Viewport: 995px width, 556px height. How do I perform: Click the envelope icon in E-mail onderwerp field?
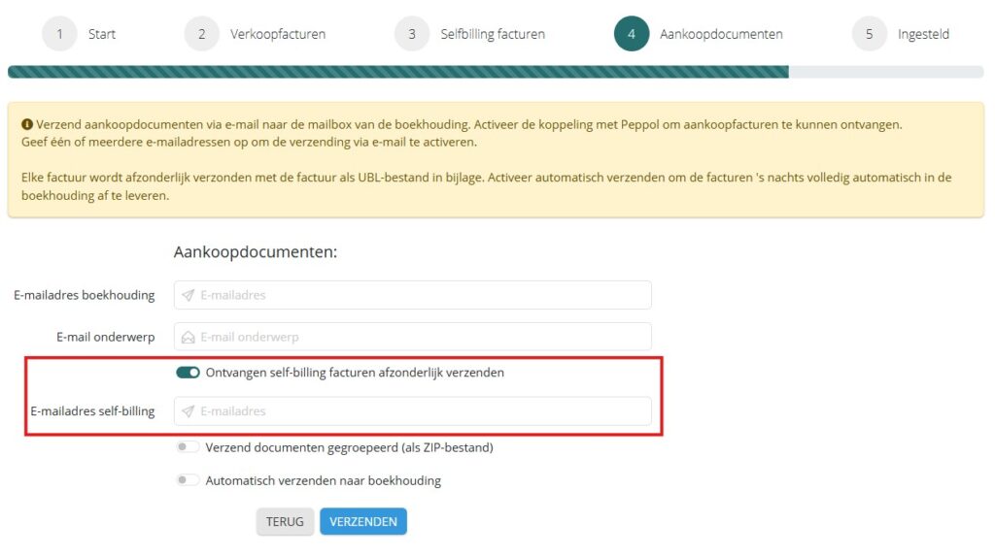point(189,338)
